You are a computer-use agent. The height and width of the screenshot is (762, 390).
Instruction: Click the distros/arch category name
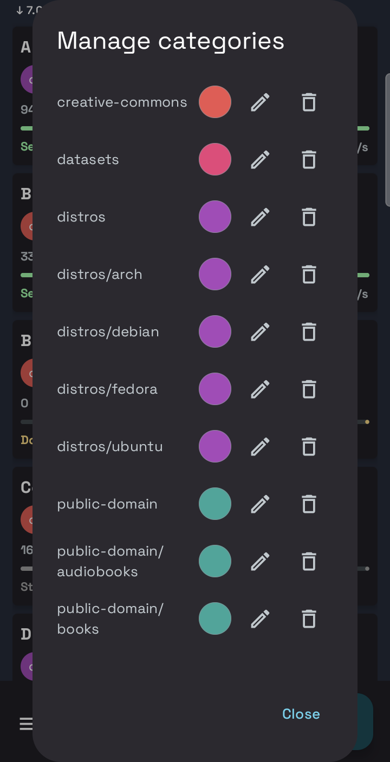click(100, 274)
